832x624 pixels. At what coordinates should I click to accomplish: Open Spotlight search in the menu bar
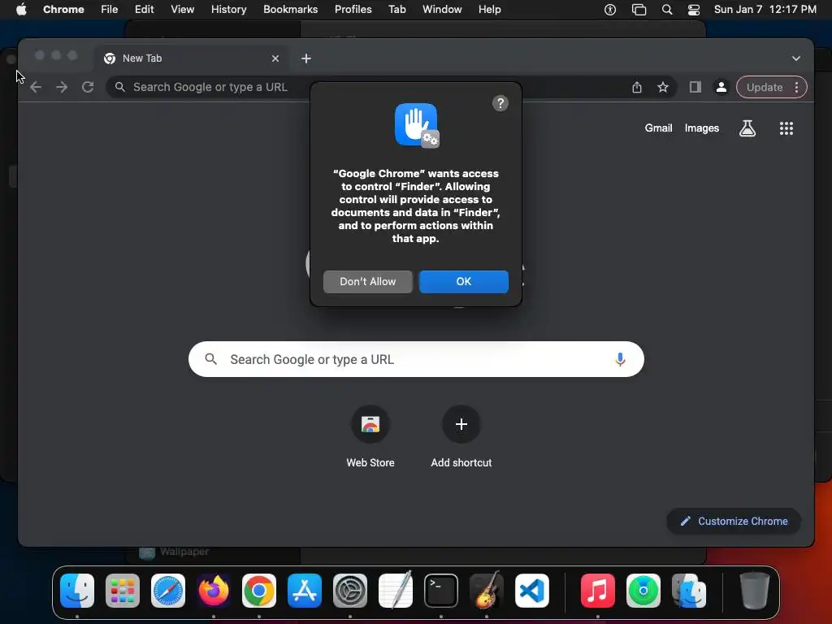click(x=667, y=9)
